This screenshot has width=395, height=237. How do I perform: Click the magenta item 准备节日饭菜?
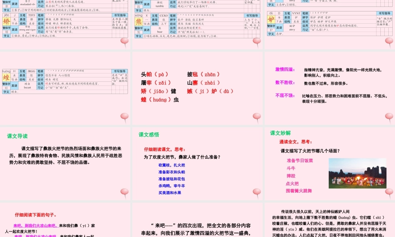[300, 161]
